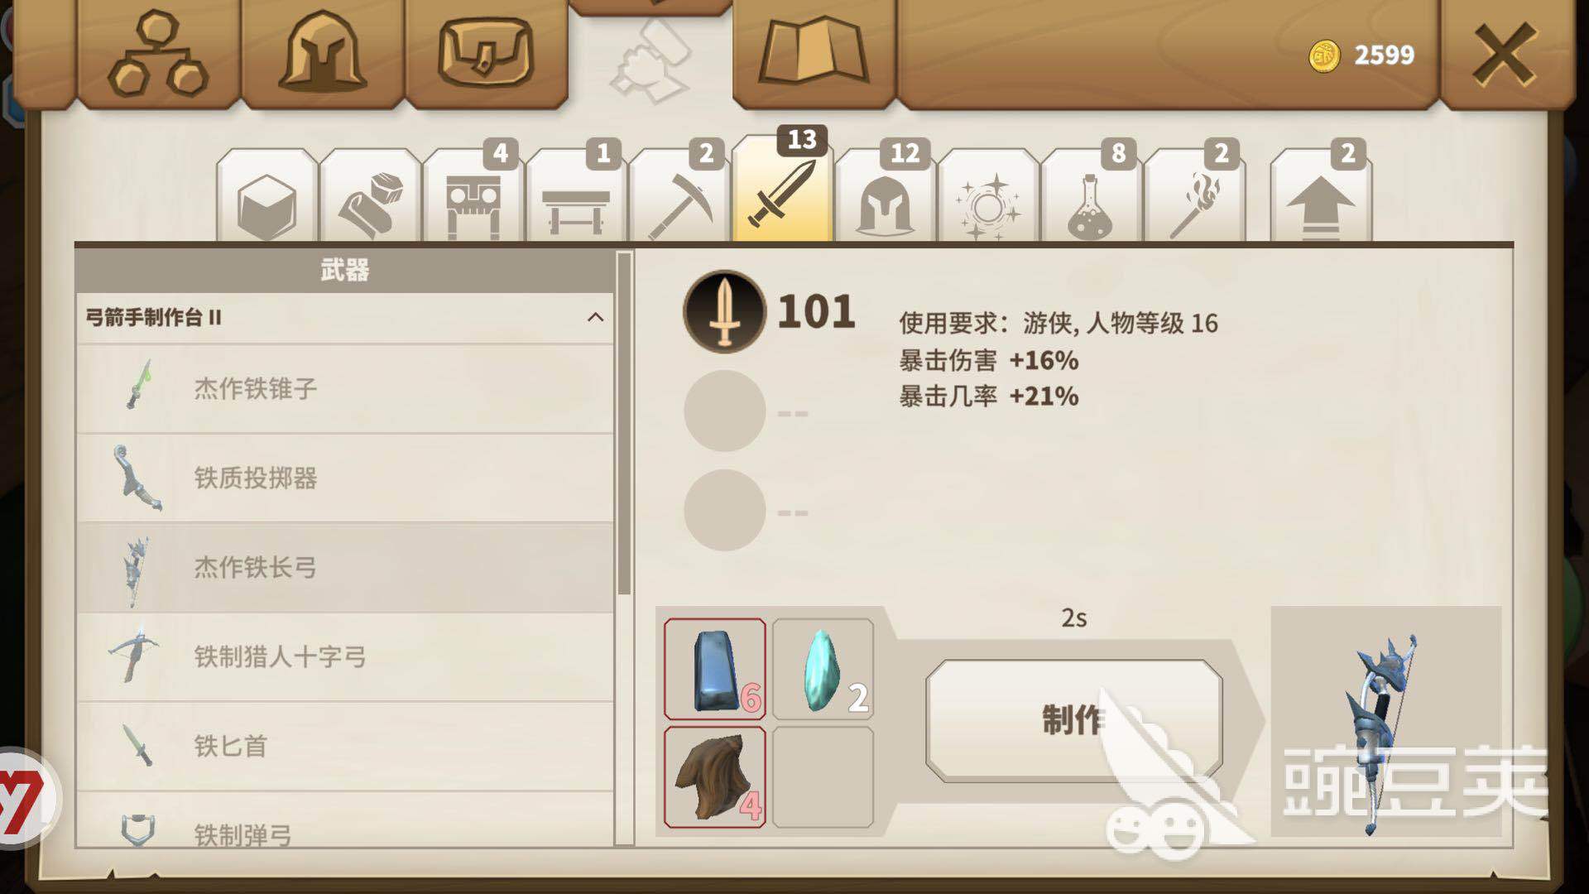Viewport: 1589px width, 894px height.
Task: Select the potion flask category
Action: click(1091, 197)
